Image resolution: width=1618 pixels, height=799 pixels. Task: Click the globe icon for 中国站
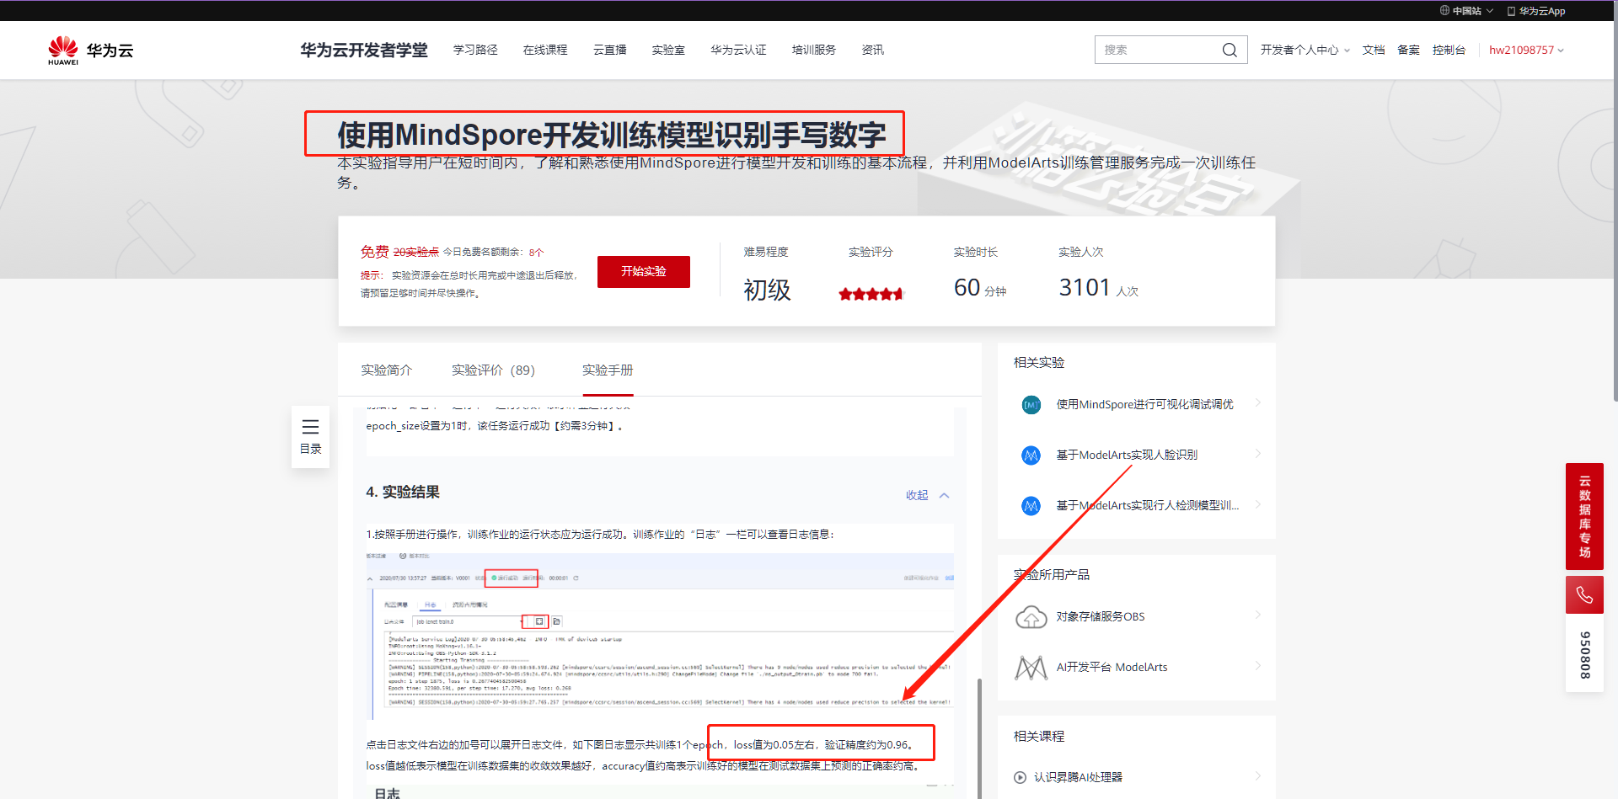[x=1444, y=11]
